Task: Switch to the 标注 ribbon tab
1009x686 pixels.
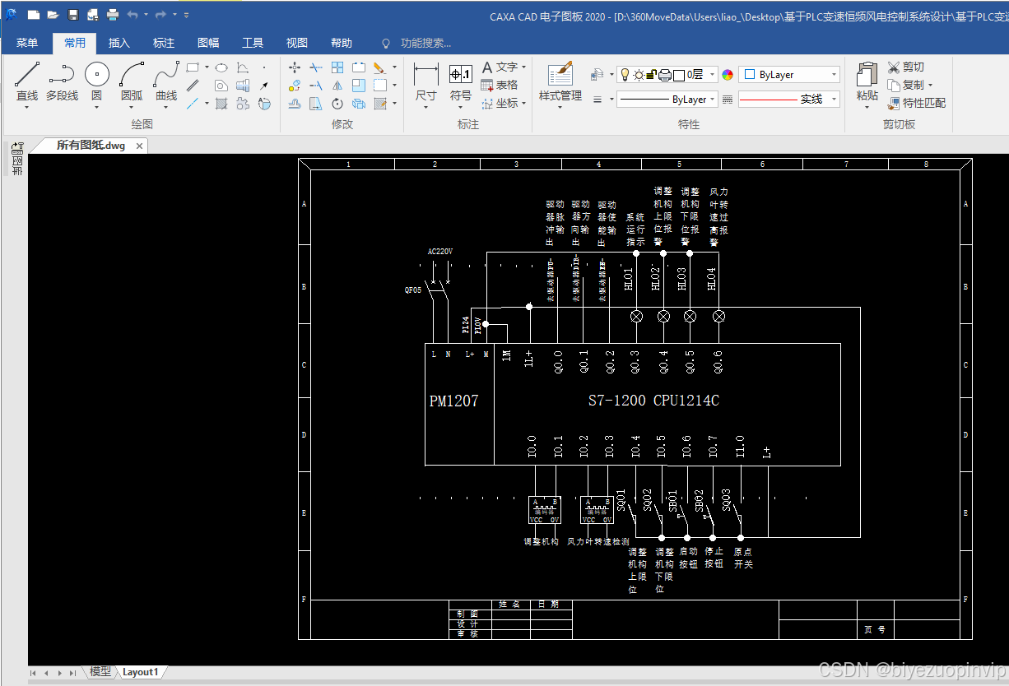Action: [x=164, y=43]
